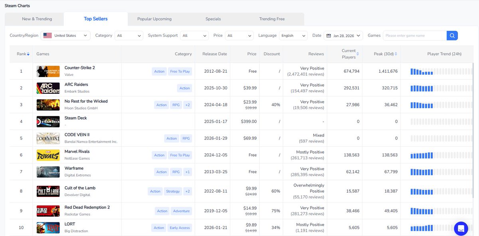Open the Specials tab
Viewport: 479px width, 236px height.
pos(213,19)
